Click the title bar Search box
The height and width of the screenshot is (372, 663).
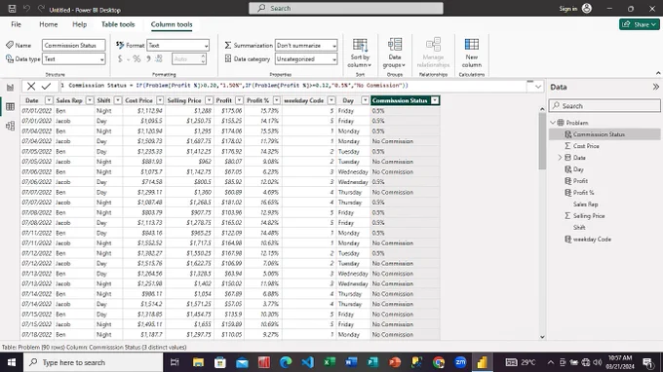point(346,8)
